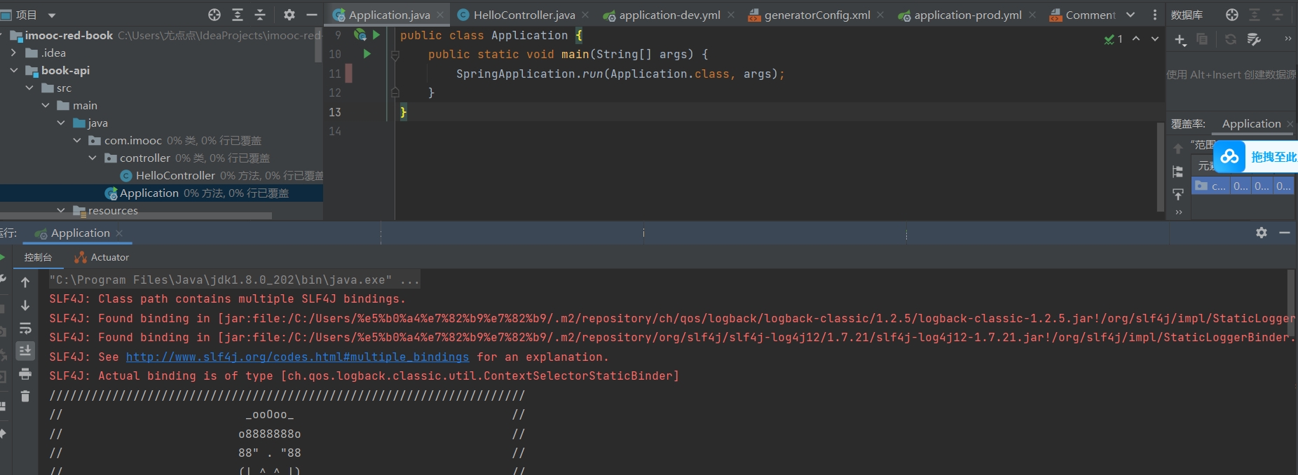The height and width of the screenshot is (475, 1298).
Task: Add a new data source with the plus icon
Action: [1180, 40]
